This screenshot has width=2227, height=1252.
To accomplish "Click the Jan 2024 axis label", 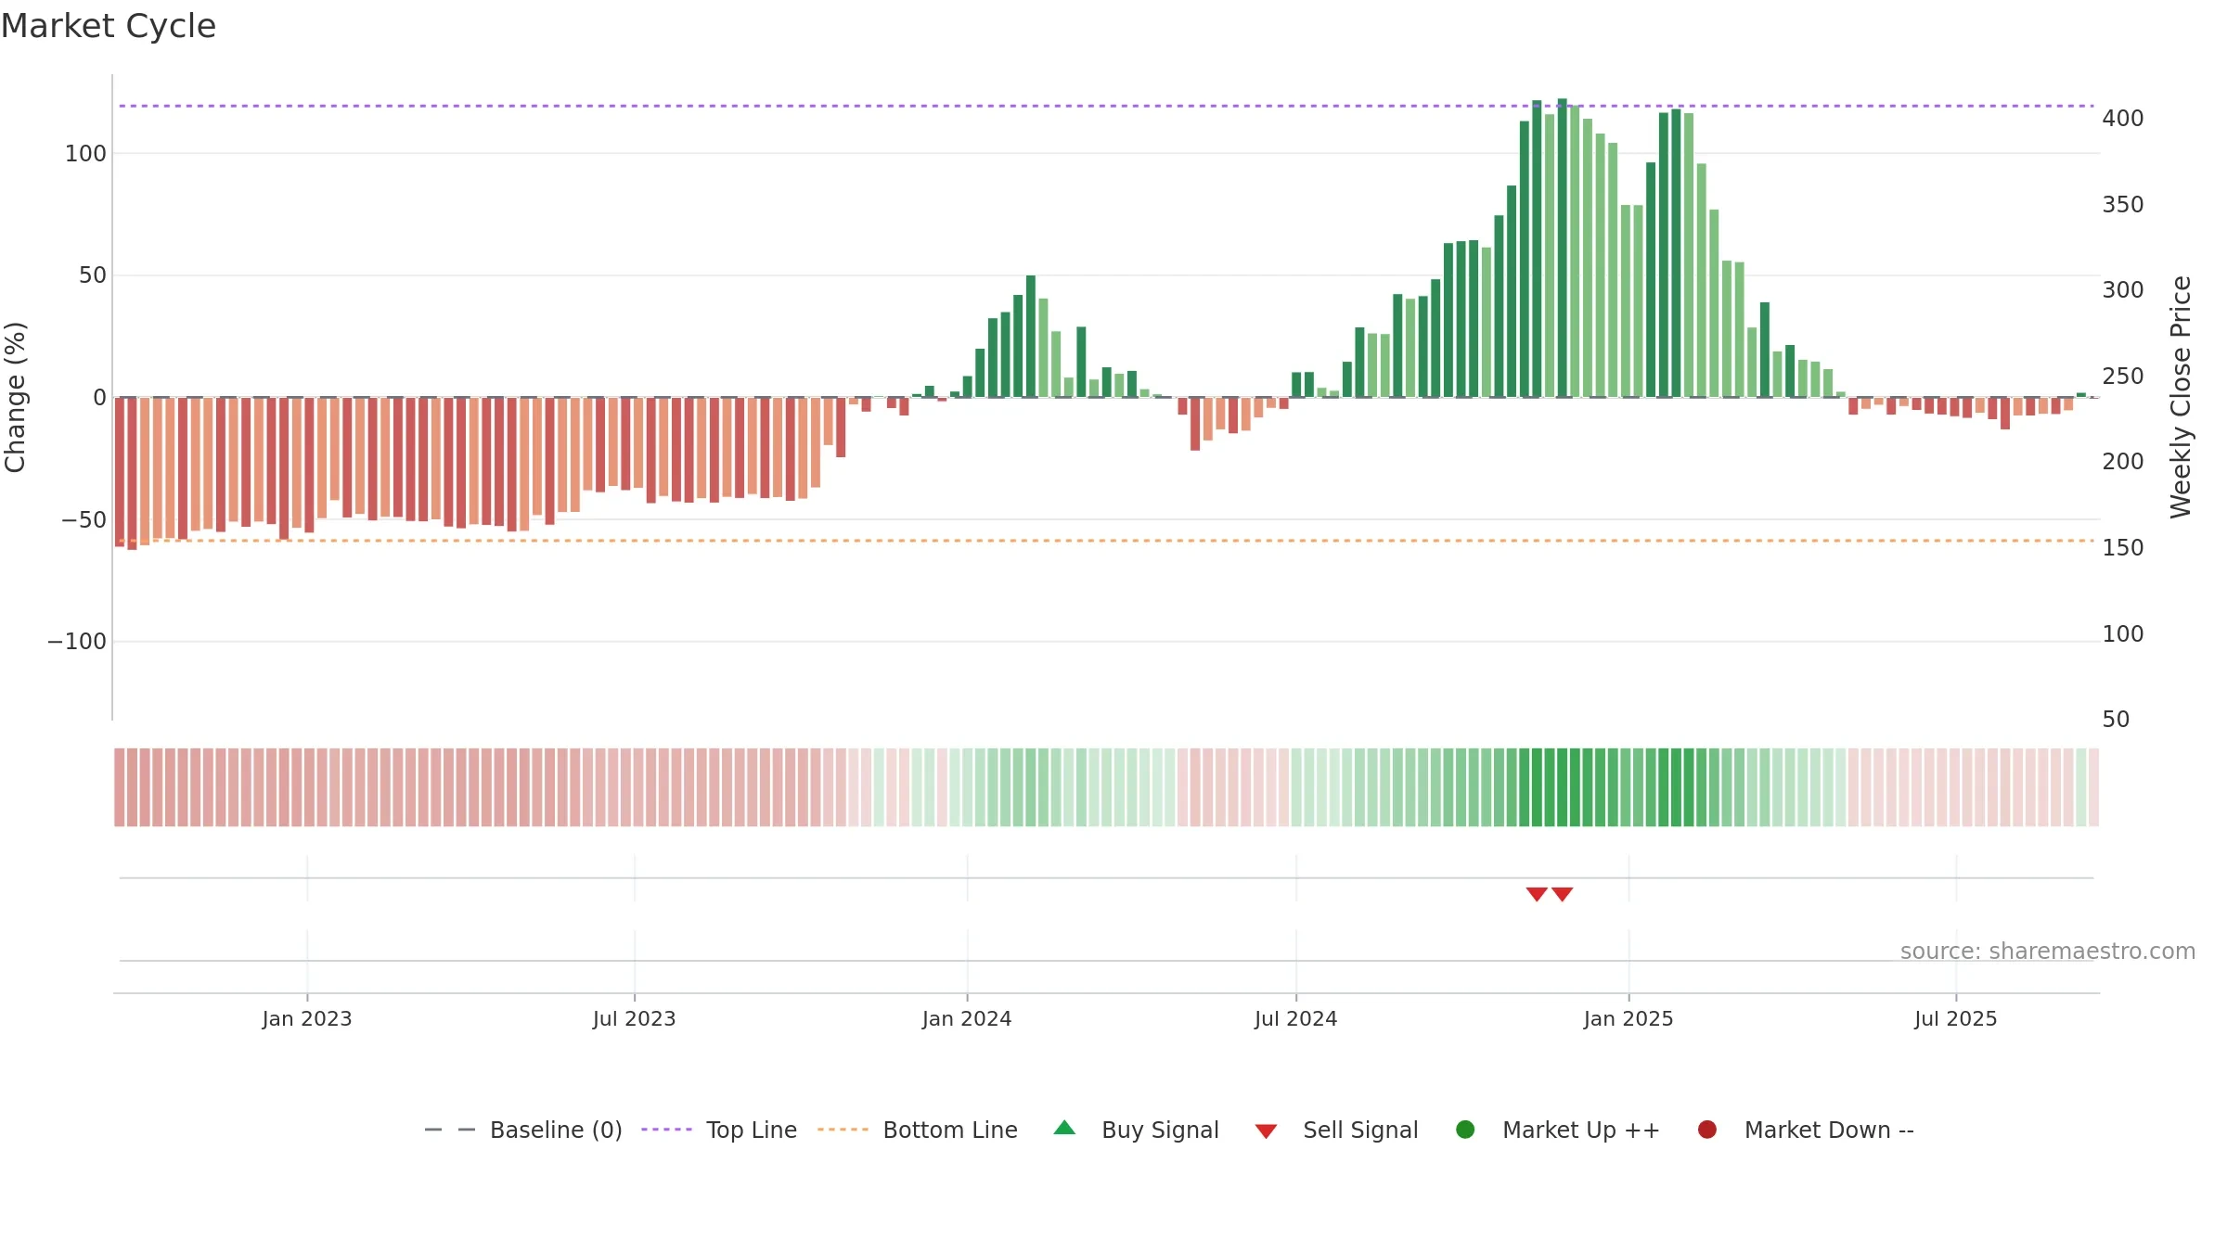I will [x=967, y=1018].
